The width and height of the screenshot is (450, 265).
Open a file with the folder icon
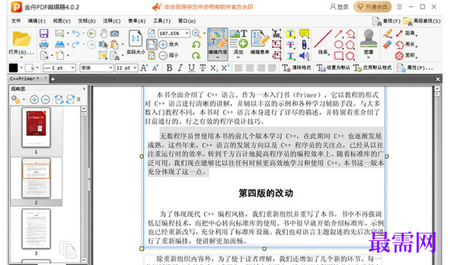click(x=22, y=38)
